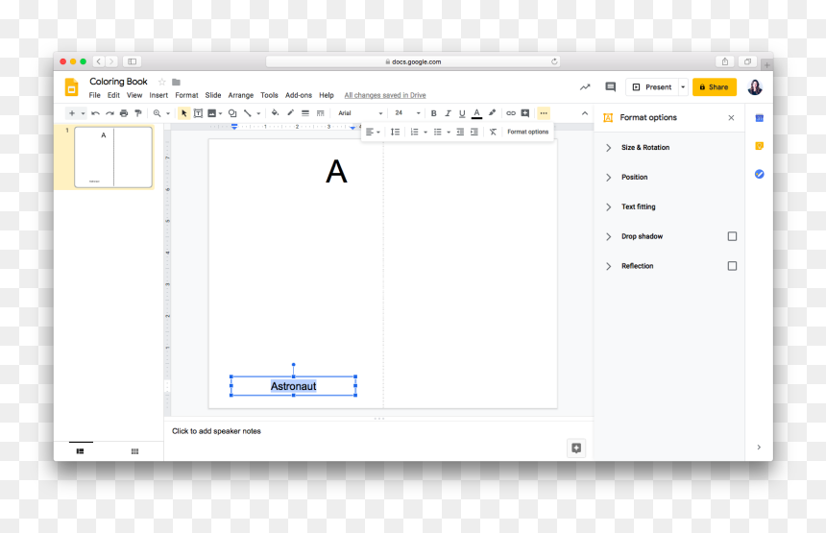
Task: Click the yellow Share button
Action: tap(715, 86)
